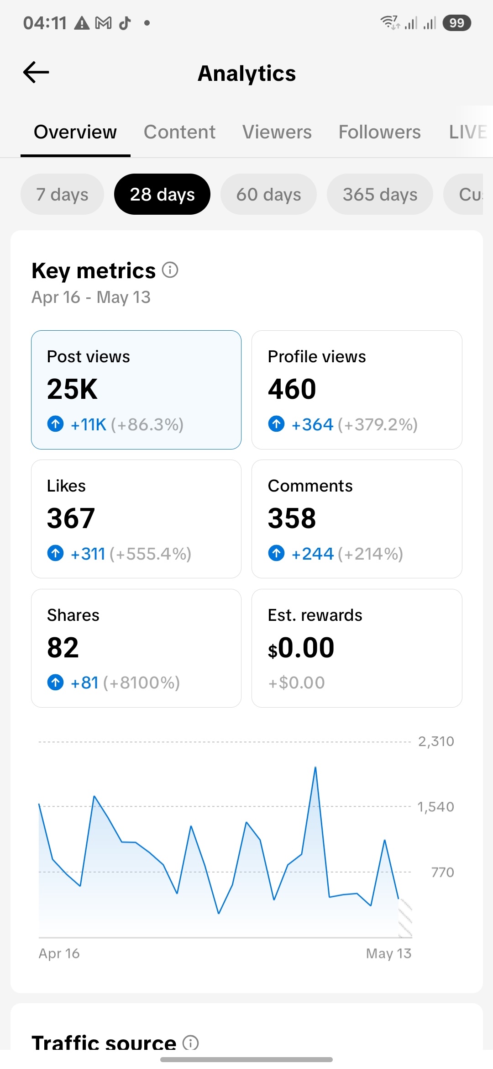Show the Comments metric card
This screenshot has height=1069, width=493.
[357, 519]
